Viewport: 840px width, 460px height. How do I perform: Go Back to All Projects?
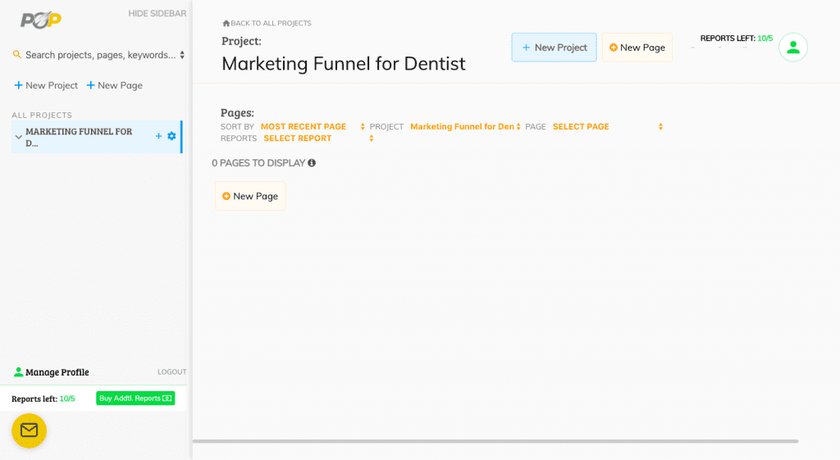pyautogui.click(x=267, y=23)
